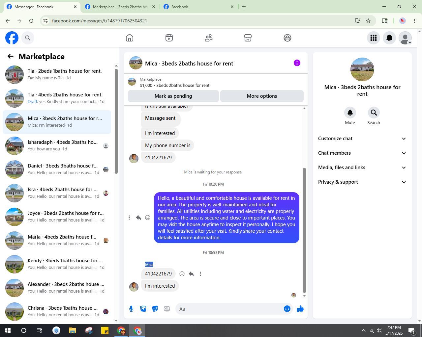The image size is (422, 337).
Task: Click the Facebook search magnifier icon
Action: coord(28,38)
